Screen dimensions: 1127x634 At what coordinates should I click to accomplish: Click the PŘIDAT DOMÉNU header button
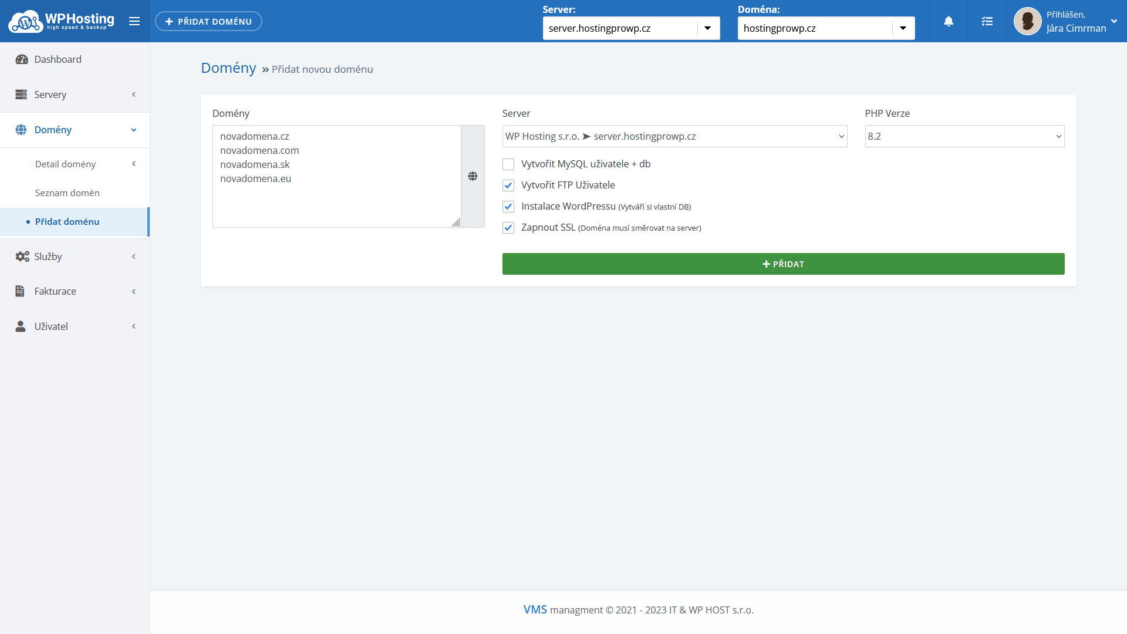(208, 21)
